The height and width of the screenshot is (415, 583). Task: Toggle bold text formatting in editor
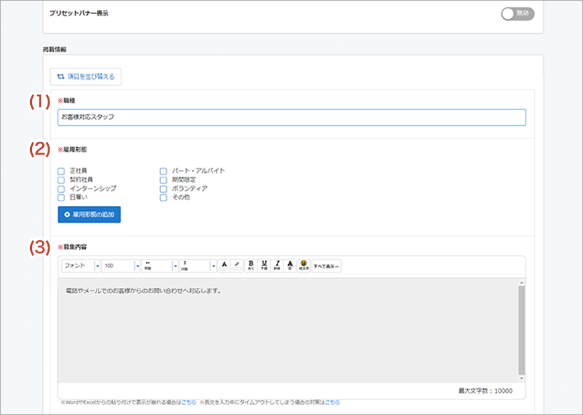[251, 266]
